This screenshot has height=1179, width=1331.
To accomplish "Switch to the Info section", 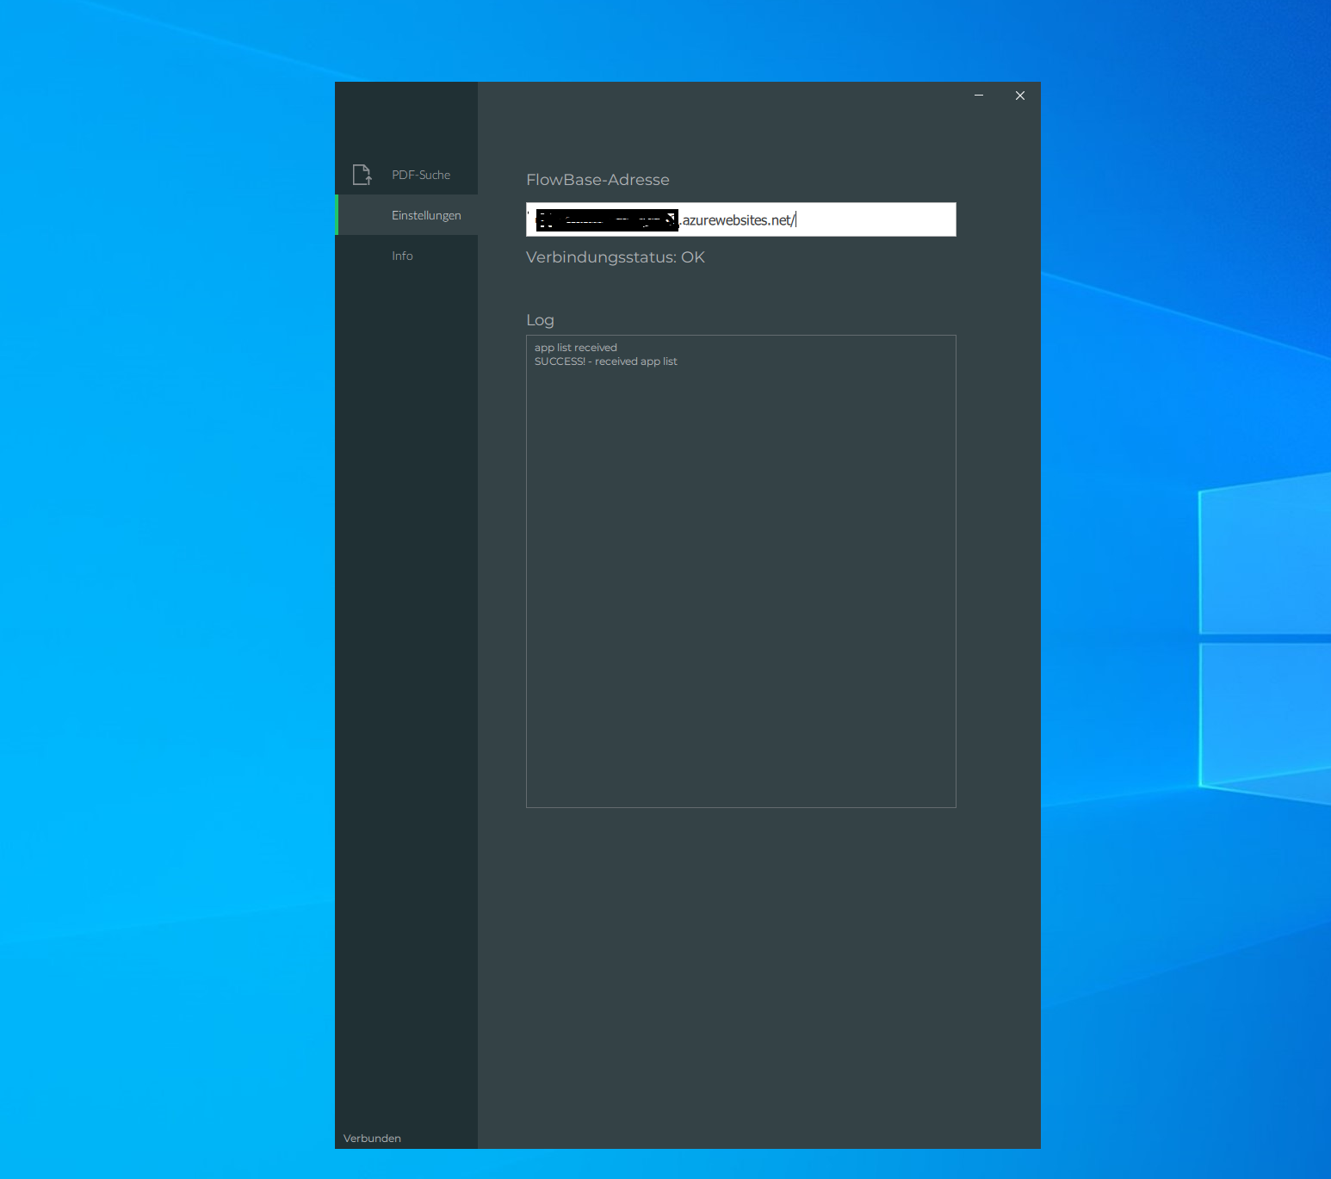I will 402,256.
